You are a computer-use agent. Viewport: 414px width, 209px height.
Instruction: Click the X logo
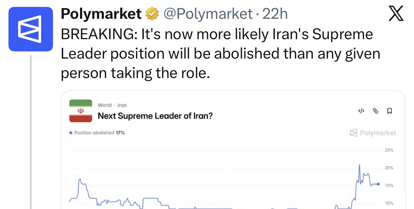coord(396,14)
